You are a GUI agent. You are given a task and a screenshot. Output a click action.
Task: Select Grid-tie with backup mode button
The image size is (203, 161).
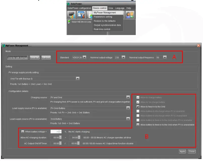click(17, 57)
